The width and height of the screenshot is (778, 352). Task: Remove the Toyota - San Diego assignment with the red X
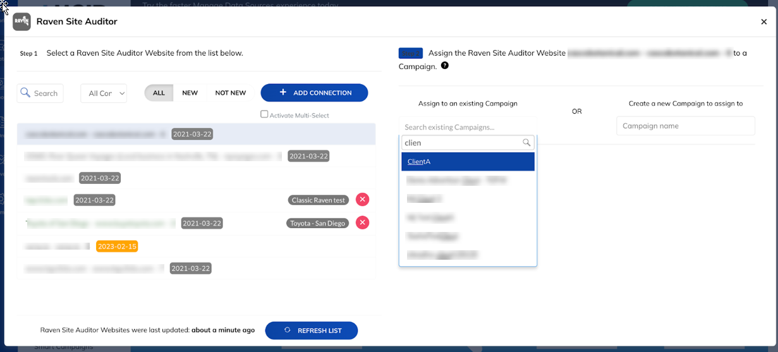(362, 222)
